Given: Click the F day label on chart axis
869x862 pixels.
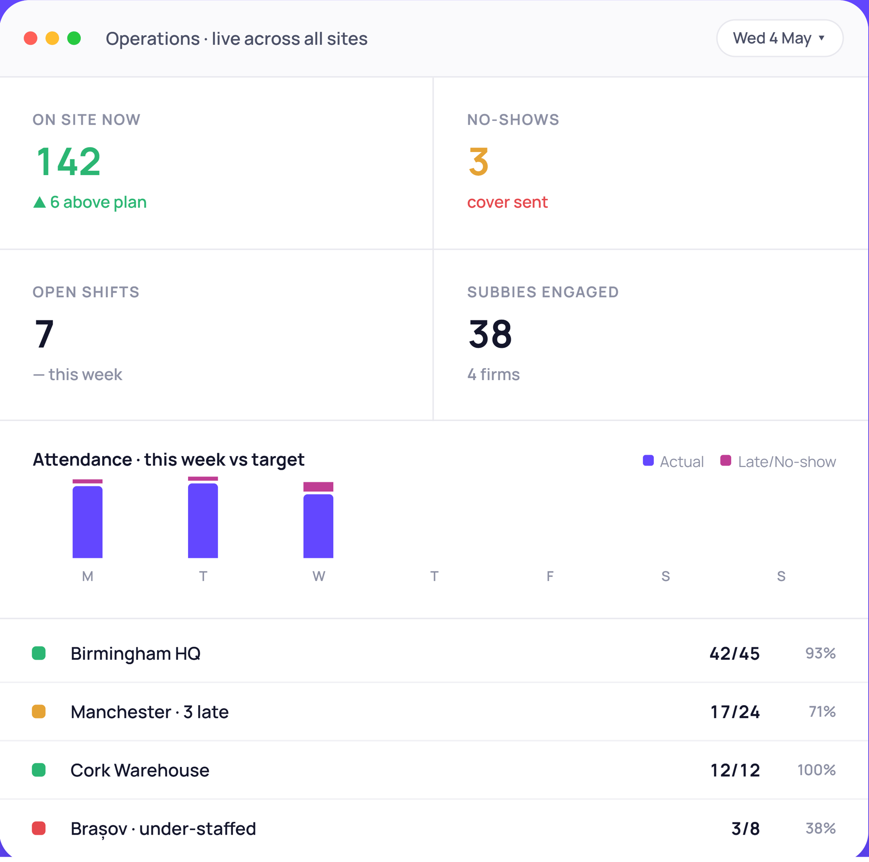Looking at the screenshot, I should pos(550,576).
